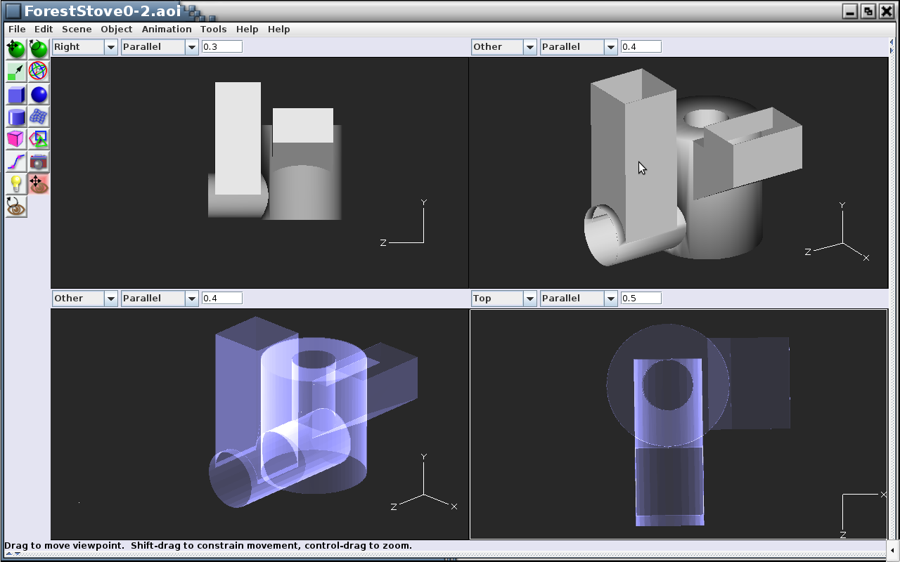
Task: Select the Spline Mesh tool
Action: pos(39,117)
